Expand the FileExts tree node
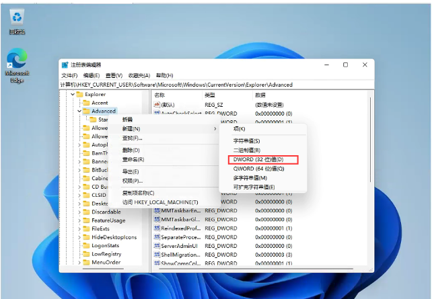Viewport: 432px width, 299px height. (79, 229)
